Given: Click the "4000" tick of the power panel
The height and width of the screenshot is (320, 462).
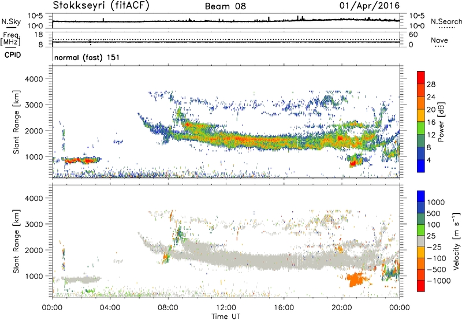Looking at the screenshot, I should [x=33, y=79].
